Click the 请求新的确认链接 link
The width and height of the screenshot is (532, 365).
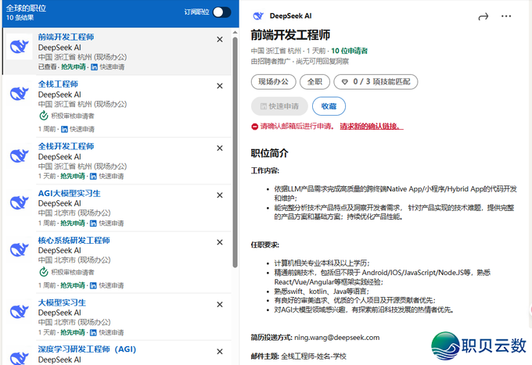[372, 127]
